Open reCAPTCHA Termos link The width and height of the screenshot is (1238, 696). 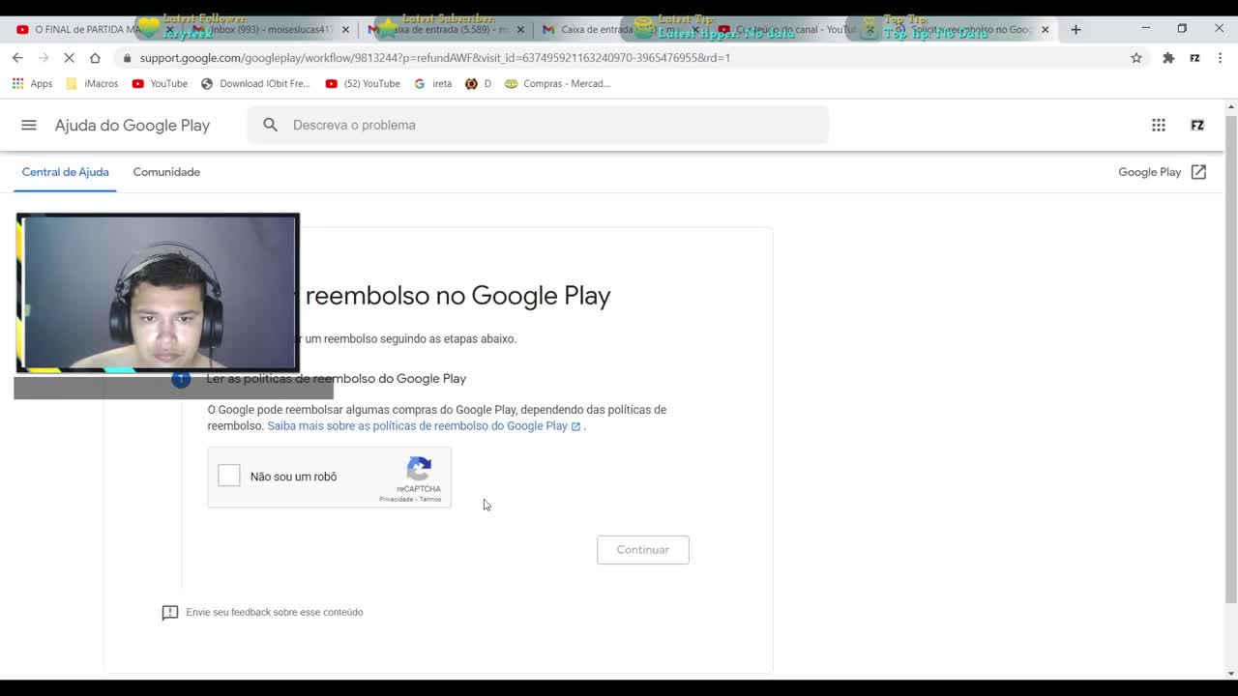(430, 500)
